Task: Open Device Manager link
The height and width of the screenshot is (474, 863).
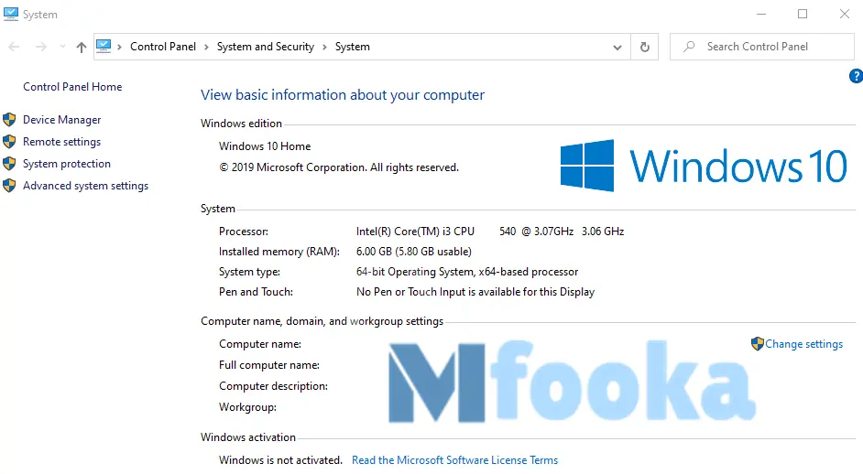Action: [x=62, y=120]
